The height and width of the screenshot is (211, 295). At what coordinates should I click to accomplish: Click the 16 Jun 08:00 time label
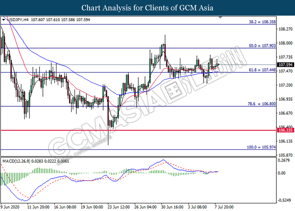point(65,207)
